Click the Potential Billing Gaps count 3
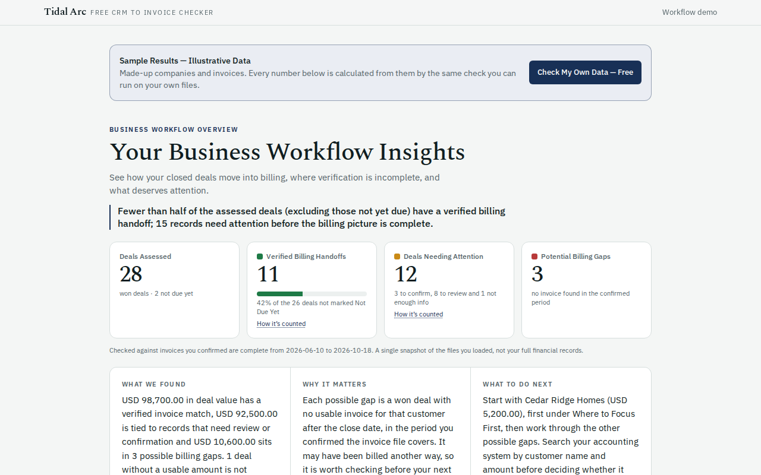 (x=537, y=274)
